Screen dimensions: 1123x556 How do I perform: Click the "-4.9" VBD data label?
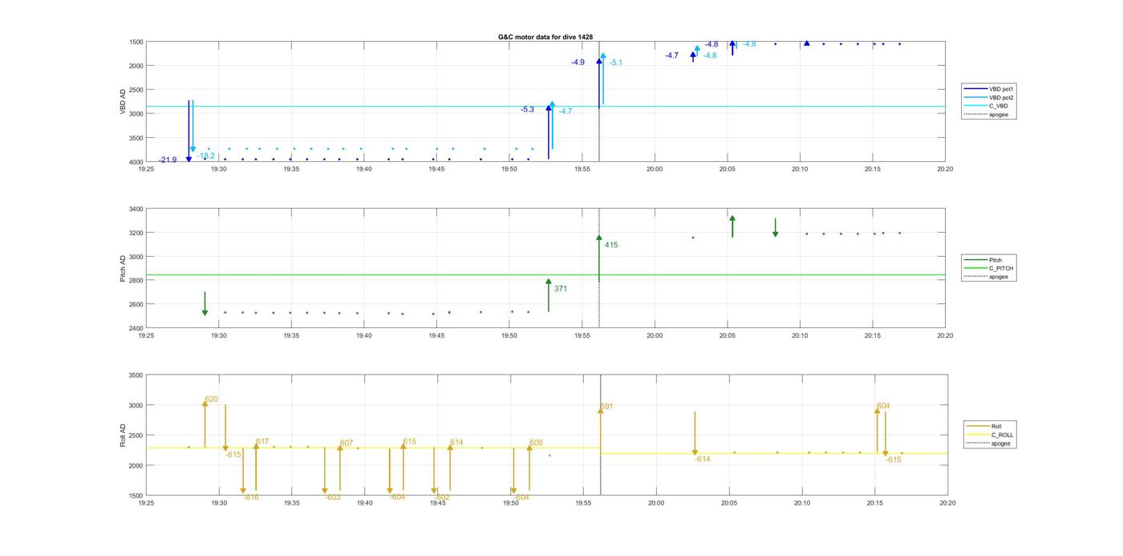click(578, 62)
